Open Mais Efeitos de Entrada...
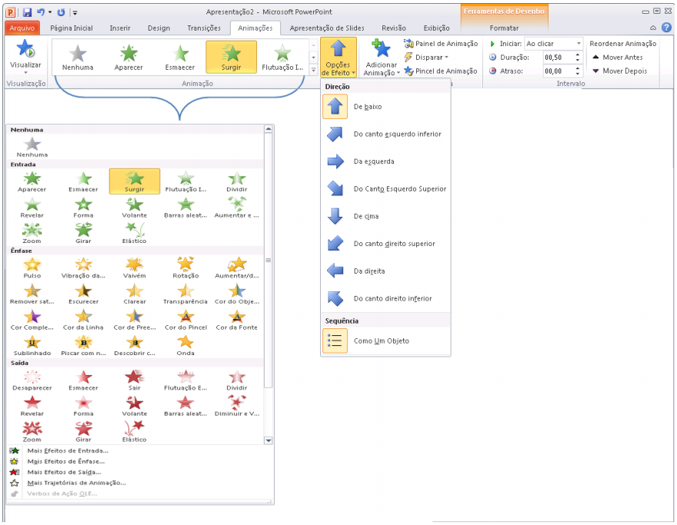 (68, 450)
